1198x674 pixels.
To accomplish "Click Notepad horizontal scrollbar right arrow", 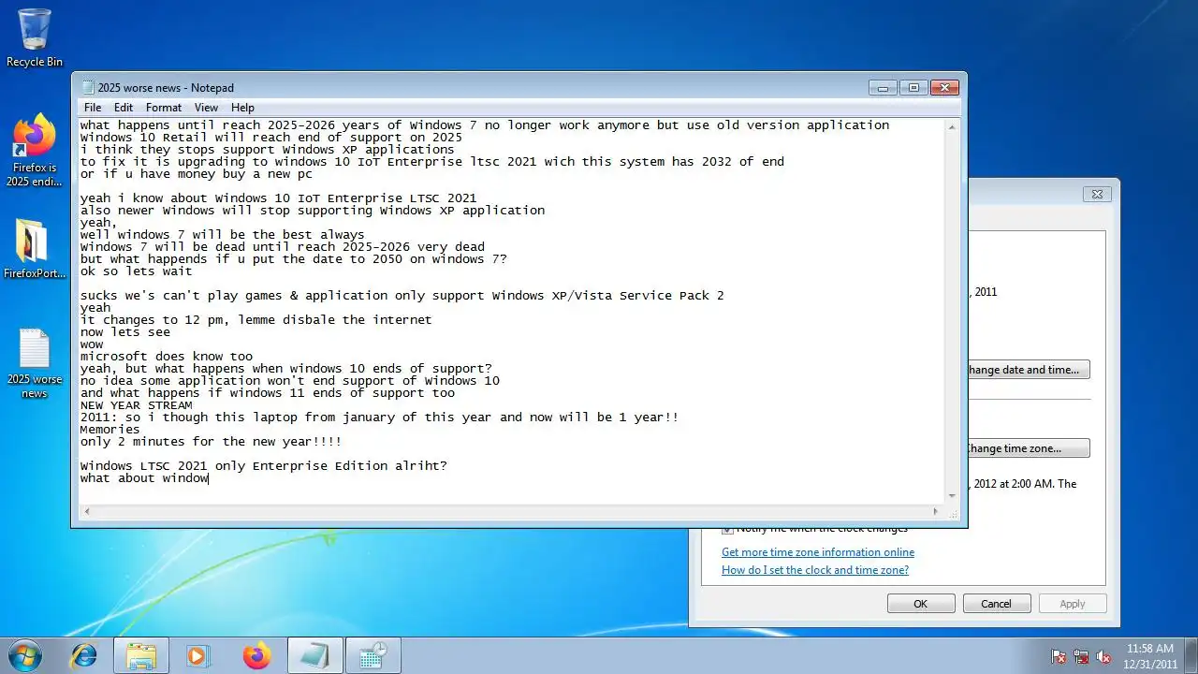I will pos(936,511).
